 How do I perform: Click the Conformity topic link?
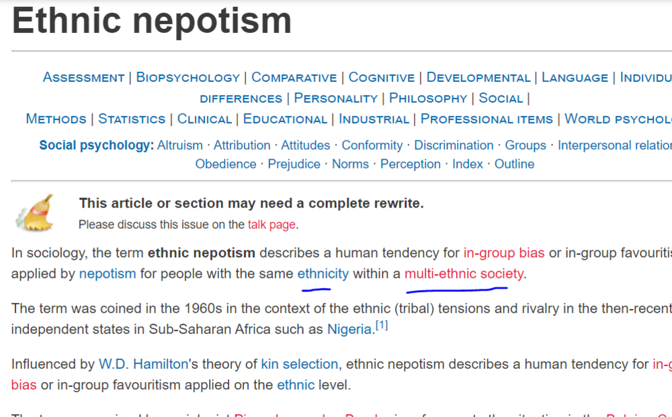(x=372, y=146)
